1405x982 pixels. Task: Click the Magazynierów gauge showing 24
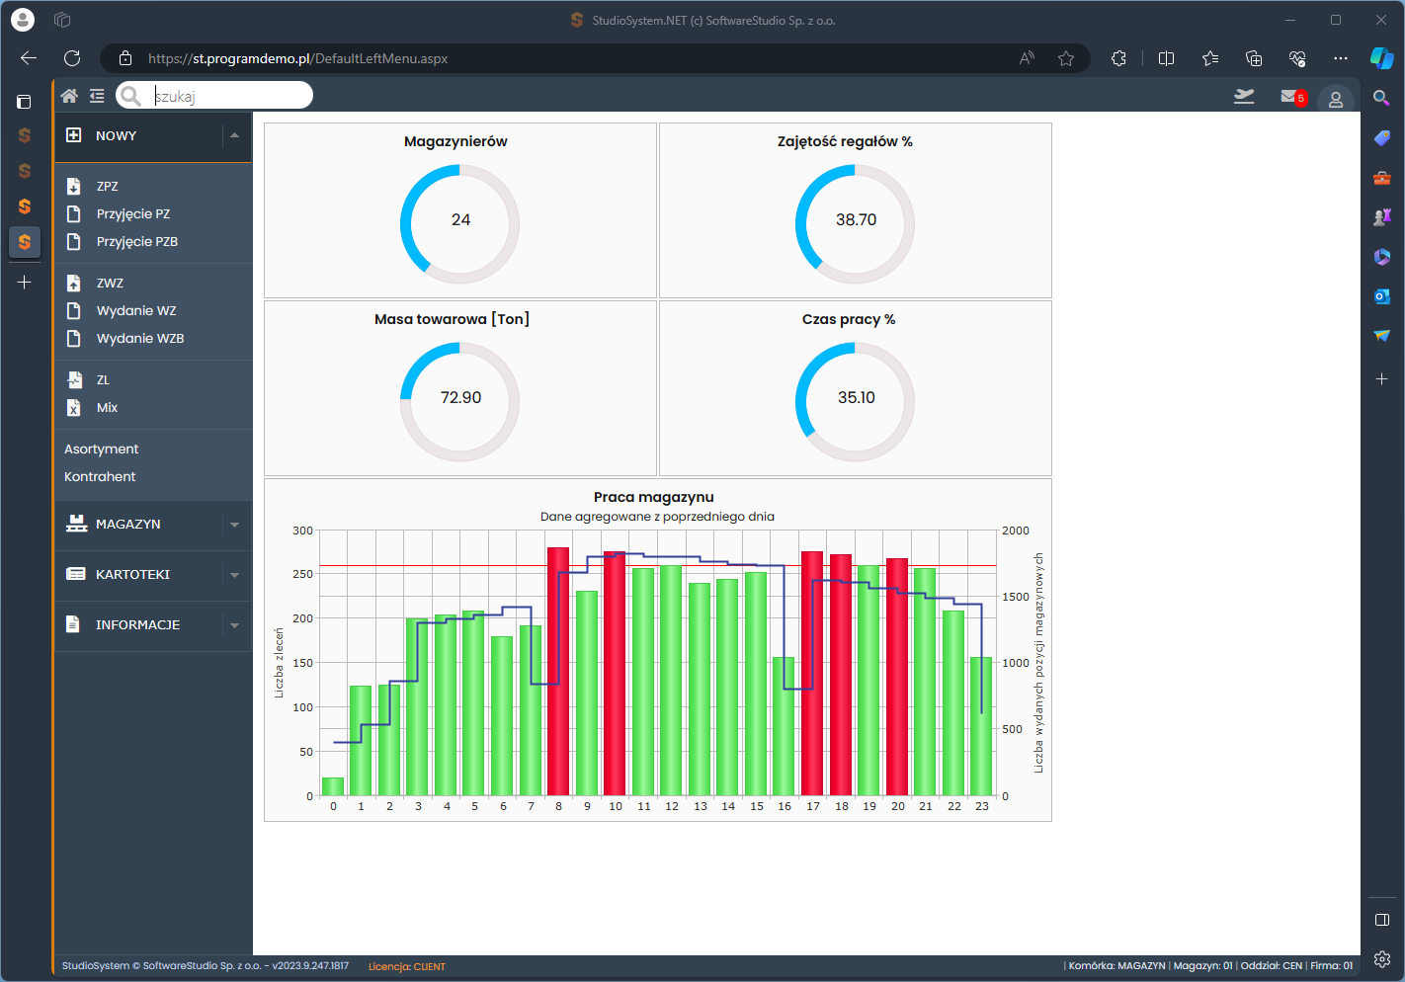click(459, 223)
